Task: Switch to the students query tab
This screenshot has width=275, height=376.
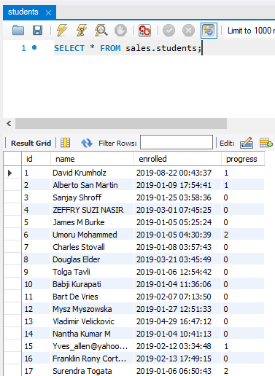Action: (23, 12)
